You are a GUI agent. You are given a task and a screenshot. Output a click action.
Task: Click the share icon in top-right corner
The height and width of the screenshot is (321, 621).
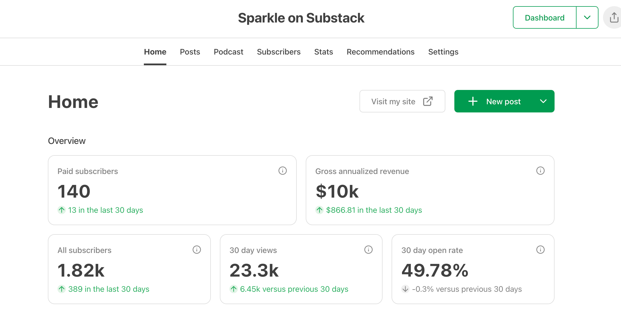click(x=614, y=18)
